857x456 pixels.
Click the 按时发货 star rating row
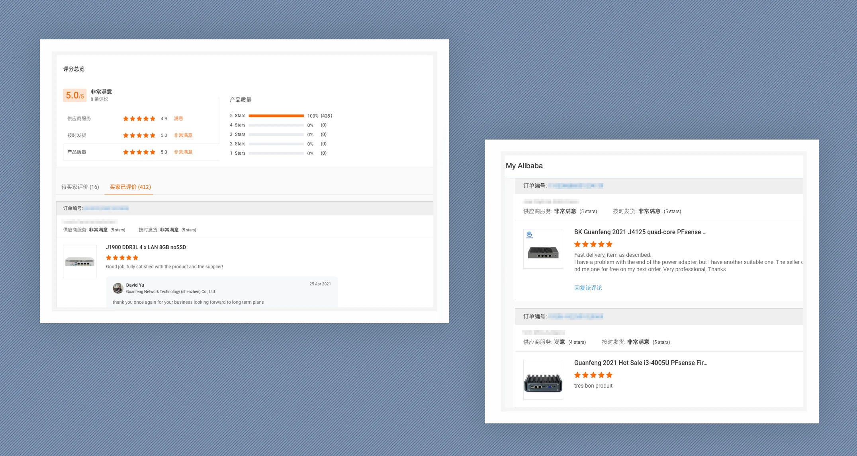click(139, 135)
